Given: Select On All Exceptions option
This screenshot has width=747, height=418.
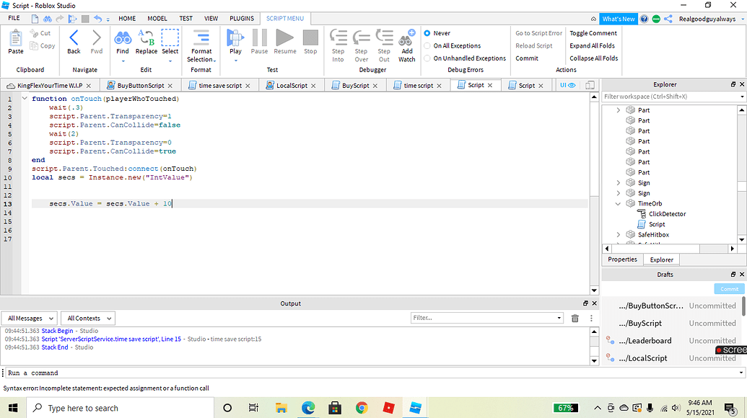Looking at the screenshot, I should pos(427,45).
